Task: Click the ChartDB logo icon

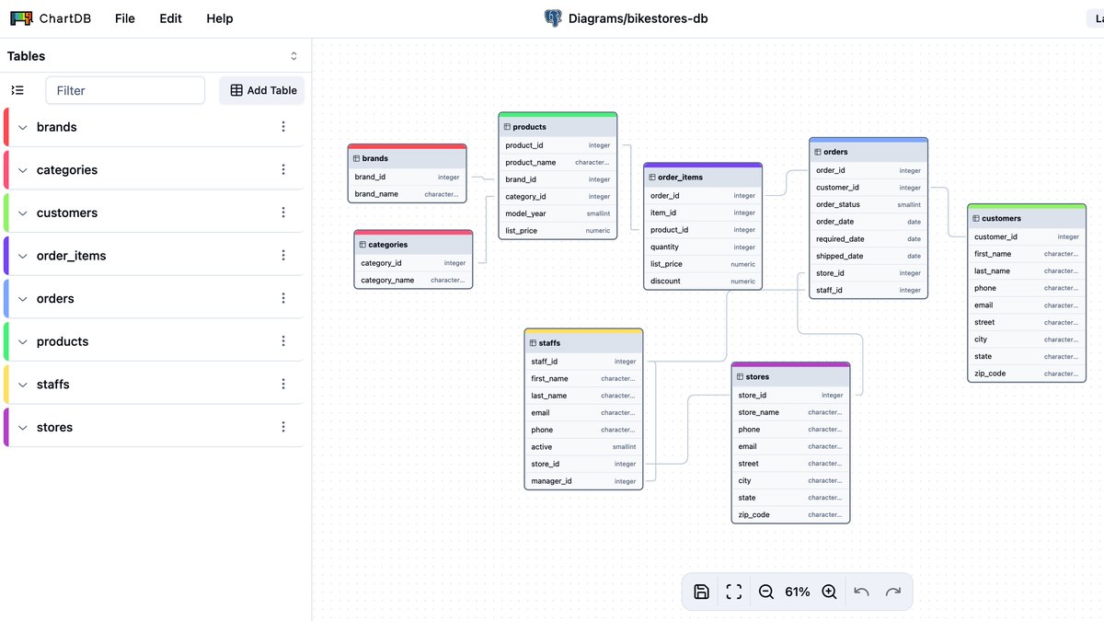Action: pos(21,18)
